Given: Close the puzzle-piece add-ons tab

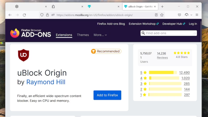Looking at the screenshot, I should click(82, 6).
